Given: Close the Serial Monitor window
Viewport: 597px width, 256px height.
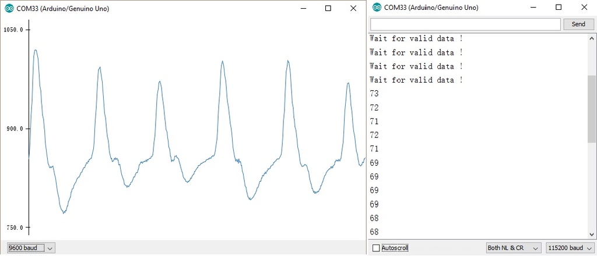Looking at the screenshot, I should (x=584, y=7).
